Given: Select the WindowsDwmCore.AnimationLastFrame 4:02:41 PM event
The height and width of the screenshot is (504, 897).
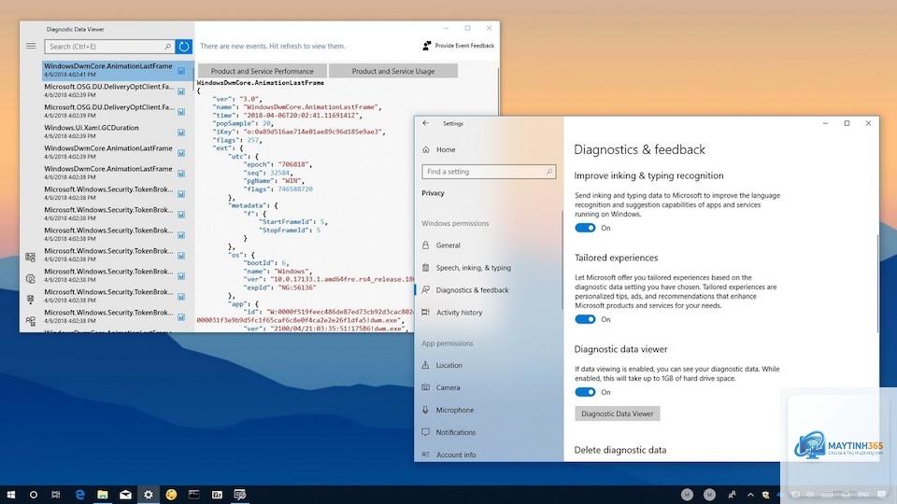Looking at the screenshot, I should click(x=118, y=70).
